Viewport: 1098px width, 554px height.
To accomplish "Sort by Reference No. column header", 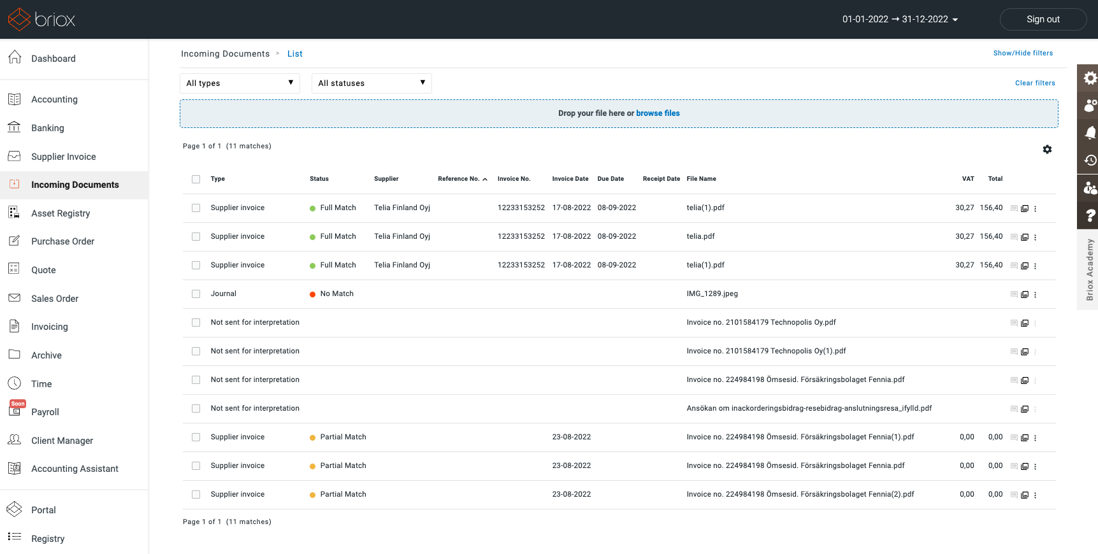I will click(462, 179).
